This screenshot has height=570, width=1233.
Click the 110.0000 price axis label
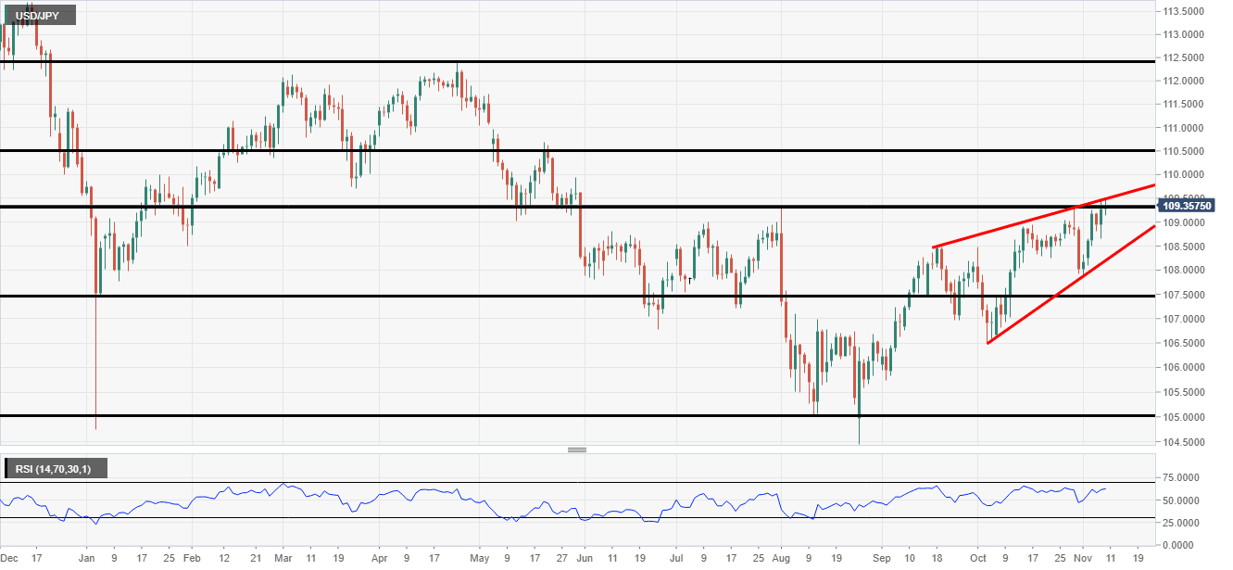point(1184,175)
